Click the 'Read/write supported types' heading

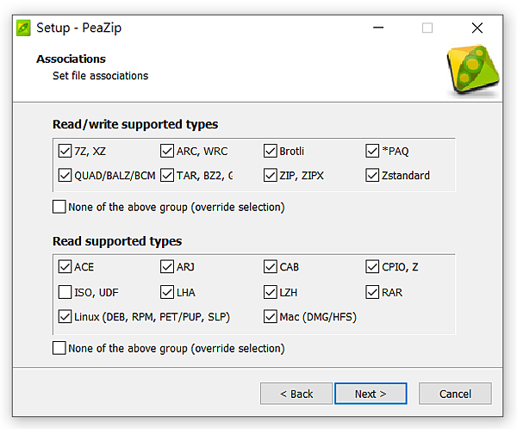click(x=135, y=124)
